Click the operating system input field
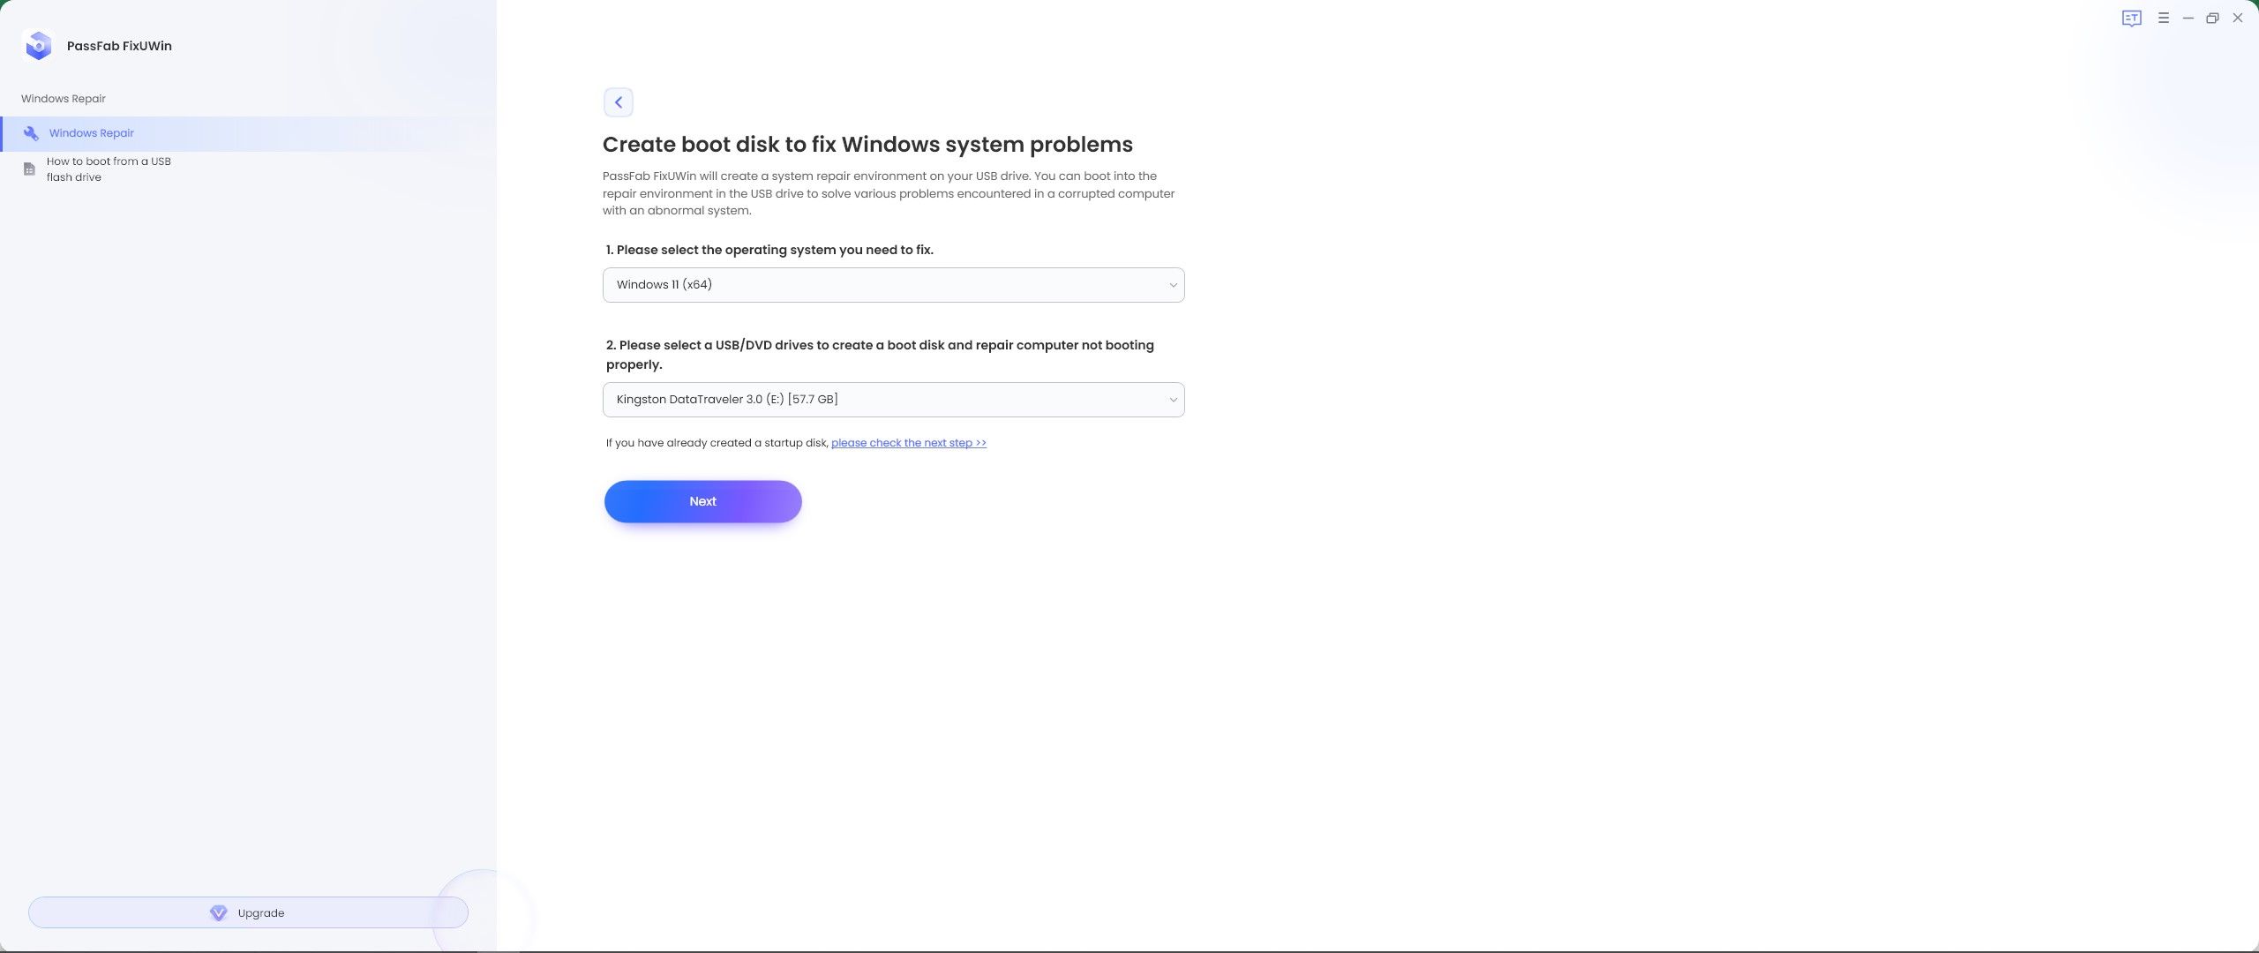2259x953 pixels. coord(893,283)
